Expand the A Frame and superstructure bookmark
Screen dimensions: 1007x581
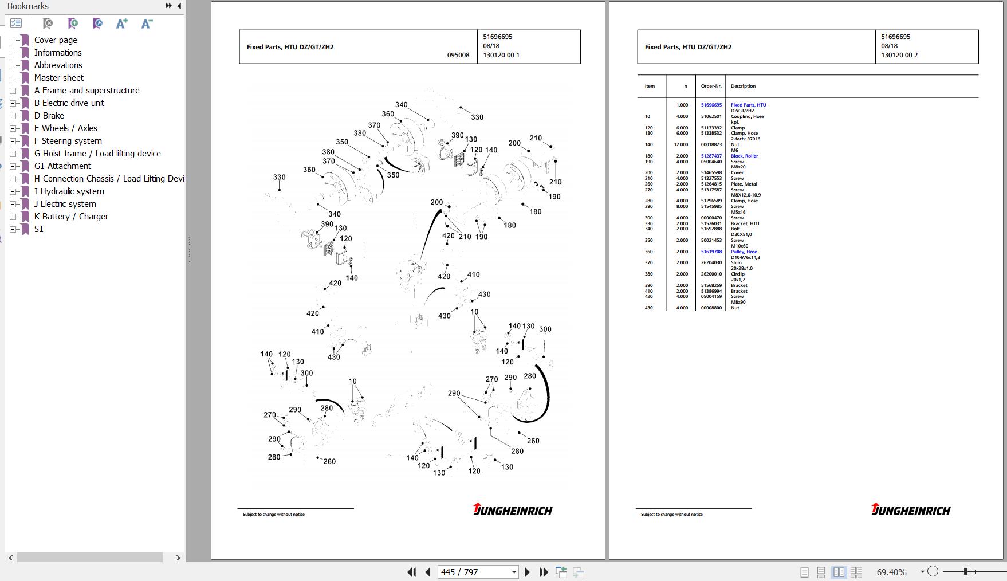click(x=13, y=91)
